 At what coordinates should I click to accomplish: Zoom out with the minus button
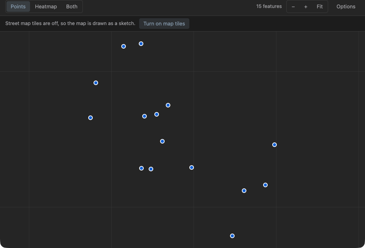[293, 6]
